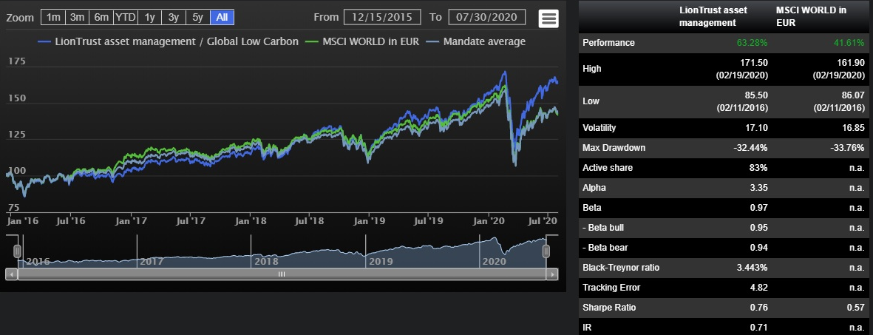Click Beta value 0.97
The width and height of the screenshot is (873, 335).
[760, 208]
